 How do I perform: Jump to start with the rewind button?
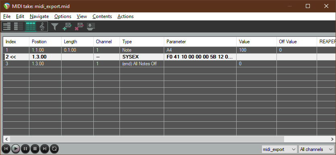point(6,149)
